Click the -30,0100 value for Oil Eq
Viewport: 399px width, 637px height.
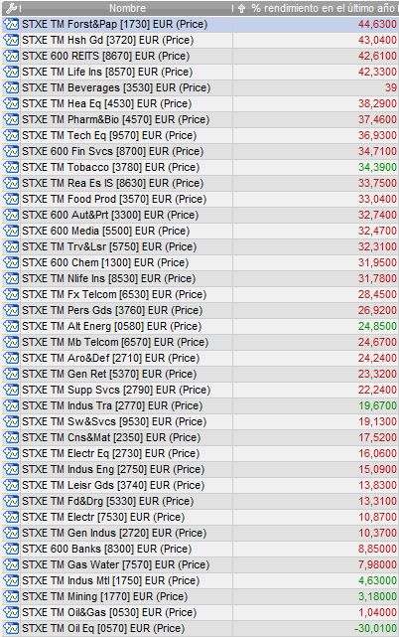point(375,628)
